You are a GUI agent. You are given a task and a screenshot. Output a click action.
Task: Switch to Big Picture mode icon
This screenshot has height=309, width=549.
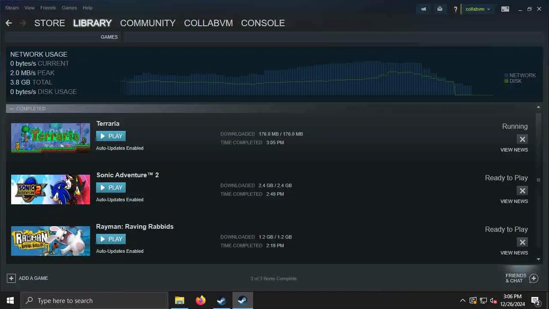(x=505, y=9)
